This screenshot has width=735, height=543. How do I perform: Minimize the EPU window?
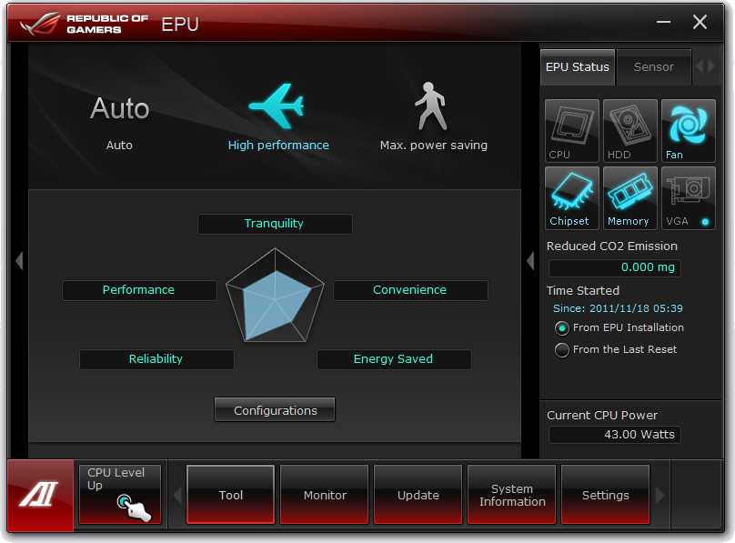pos(663,22)
